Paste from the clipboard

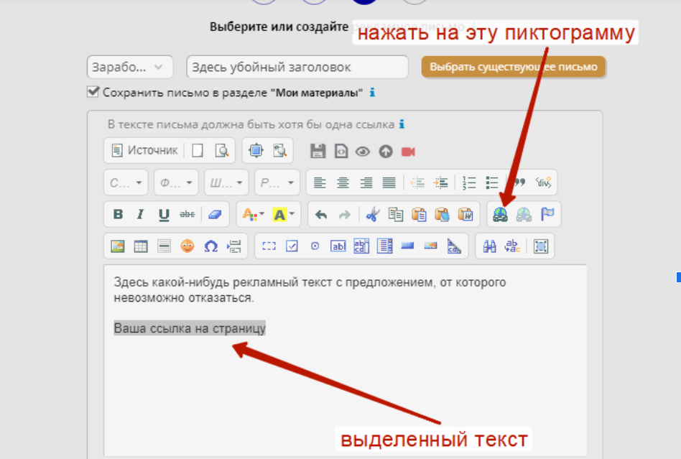[419, 215]
